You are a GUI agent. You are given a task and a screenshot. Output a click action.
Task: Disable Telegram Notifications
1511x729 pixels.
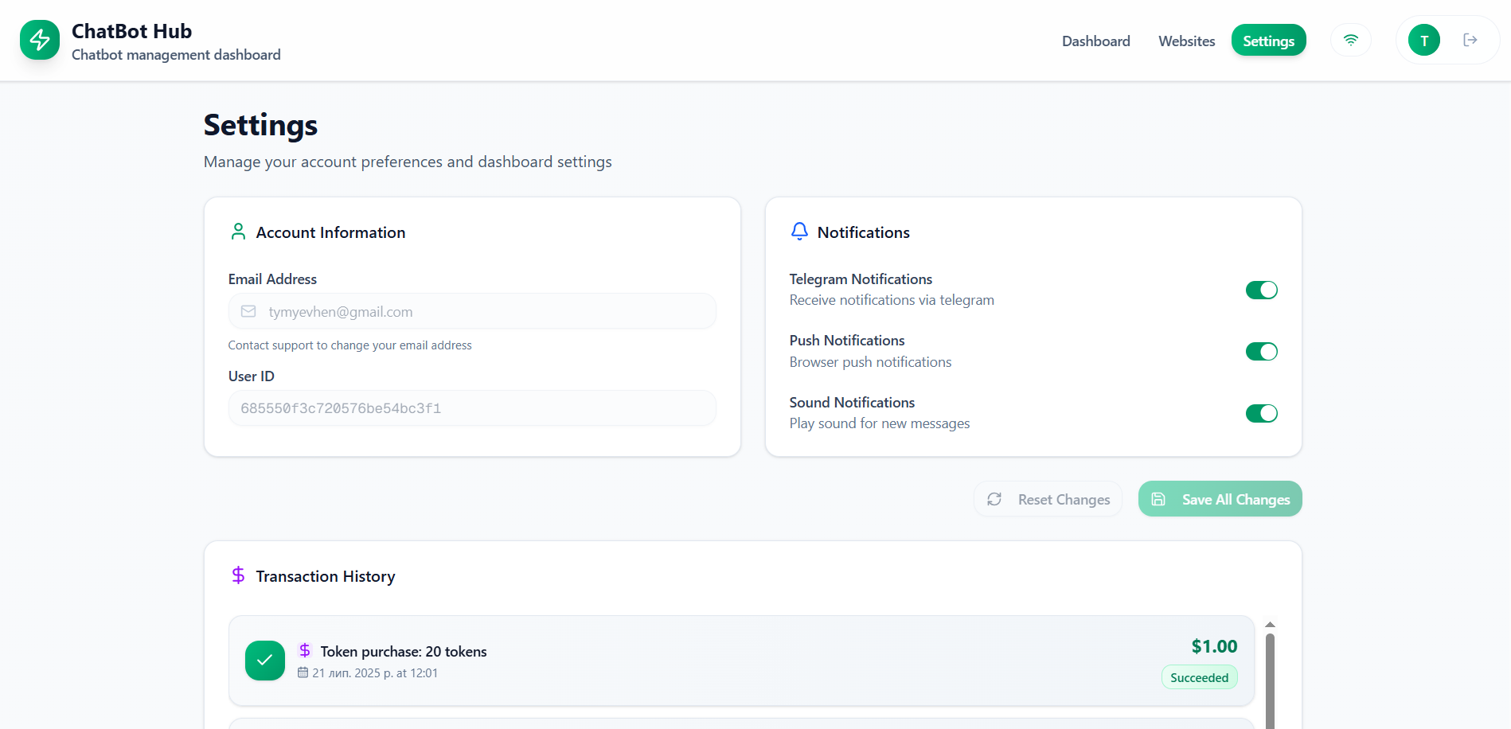click(x=1261, y=290)
